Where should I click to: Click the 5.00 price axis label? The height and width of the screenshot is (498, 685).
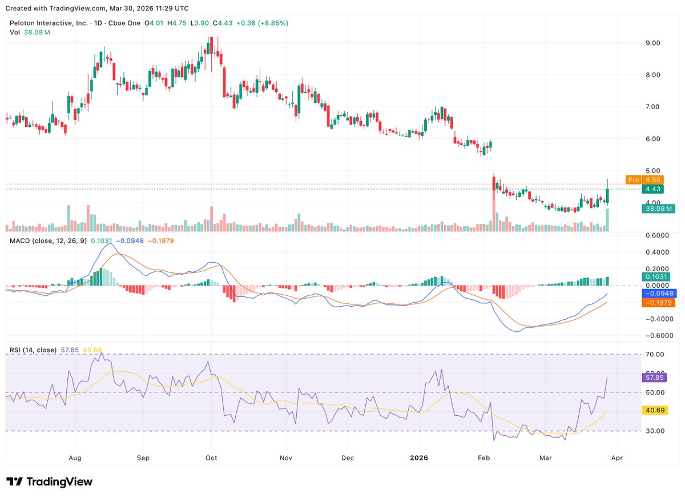[652, 171]
